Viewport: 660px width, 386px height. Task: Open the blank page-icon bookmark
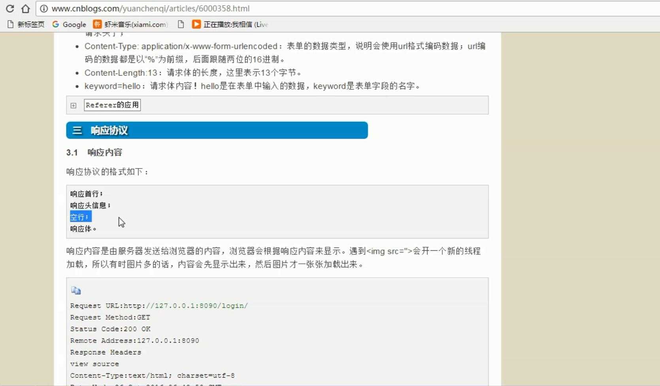(x=181, y=25)
